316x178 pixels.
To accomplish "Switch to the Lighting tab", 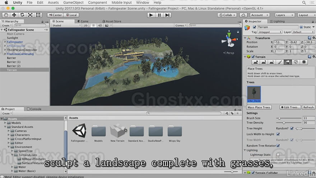I will pos(277,21).
